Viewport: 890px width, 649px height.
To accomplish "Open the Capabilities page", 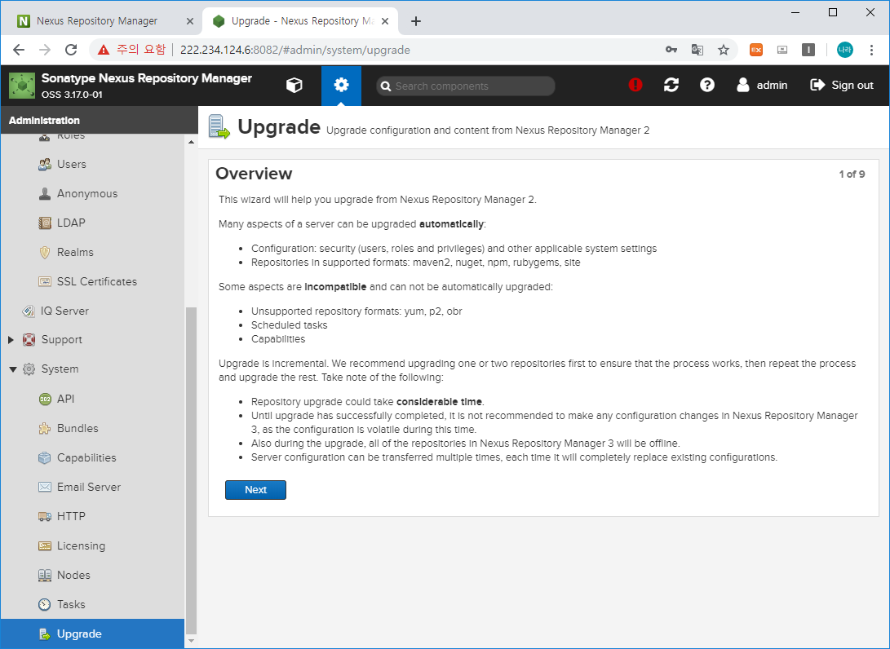I will (86, 458).
